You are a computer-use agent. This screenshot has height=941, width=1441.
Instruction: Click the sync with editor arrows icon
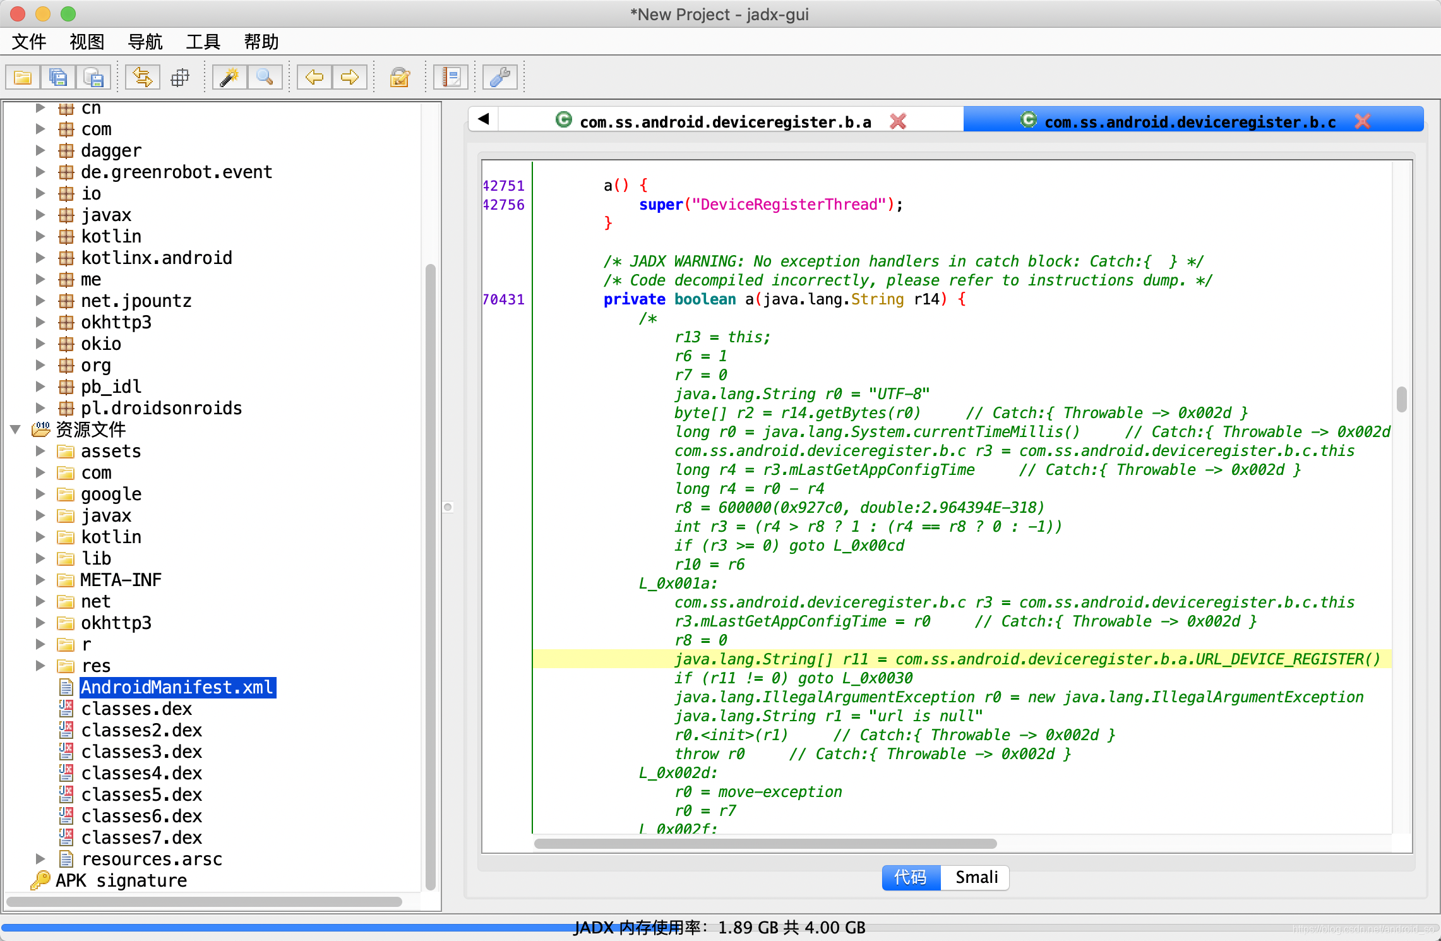[143, 77]
